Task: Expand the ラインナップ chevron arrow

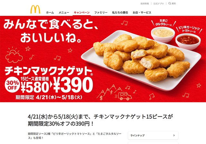Action: coord(174,135)
